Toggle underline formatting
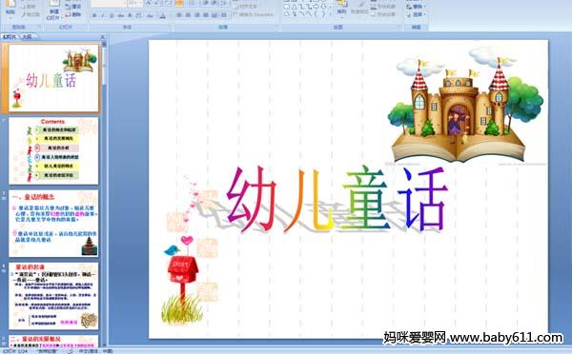 click(112, 15)
